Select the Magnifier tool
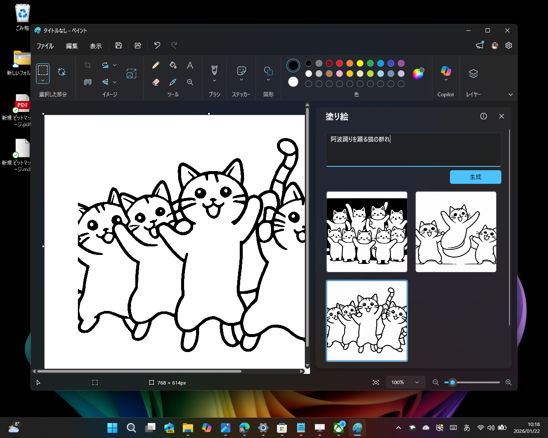 point(190,82)
